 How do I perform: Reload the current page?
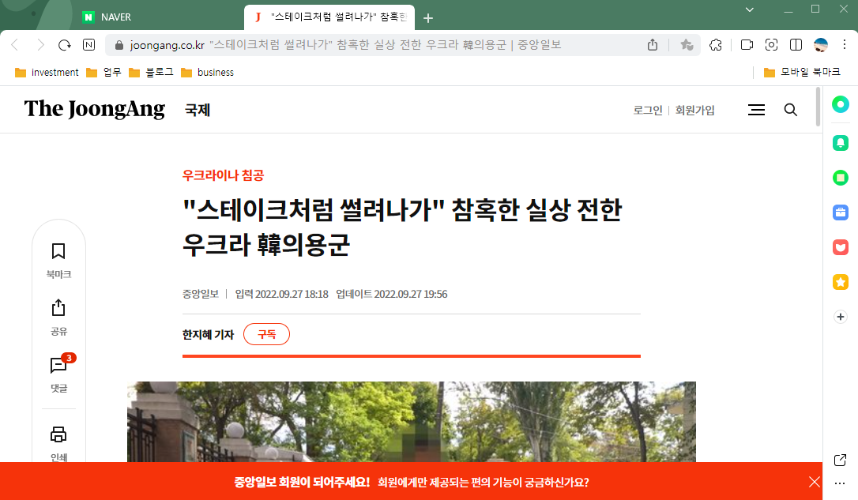(65, 45)
